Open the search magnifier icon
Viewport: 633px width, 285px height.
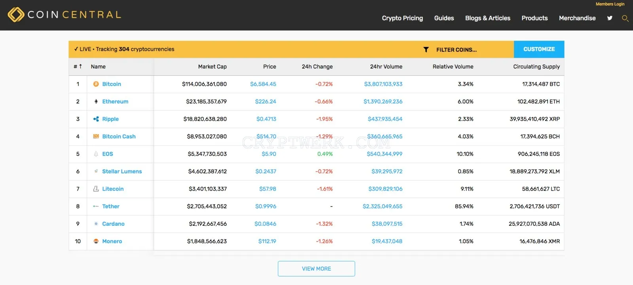pyautogui.click(x=625, y=18)
